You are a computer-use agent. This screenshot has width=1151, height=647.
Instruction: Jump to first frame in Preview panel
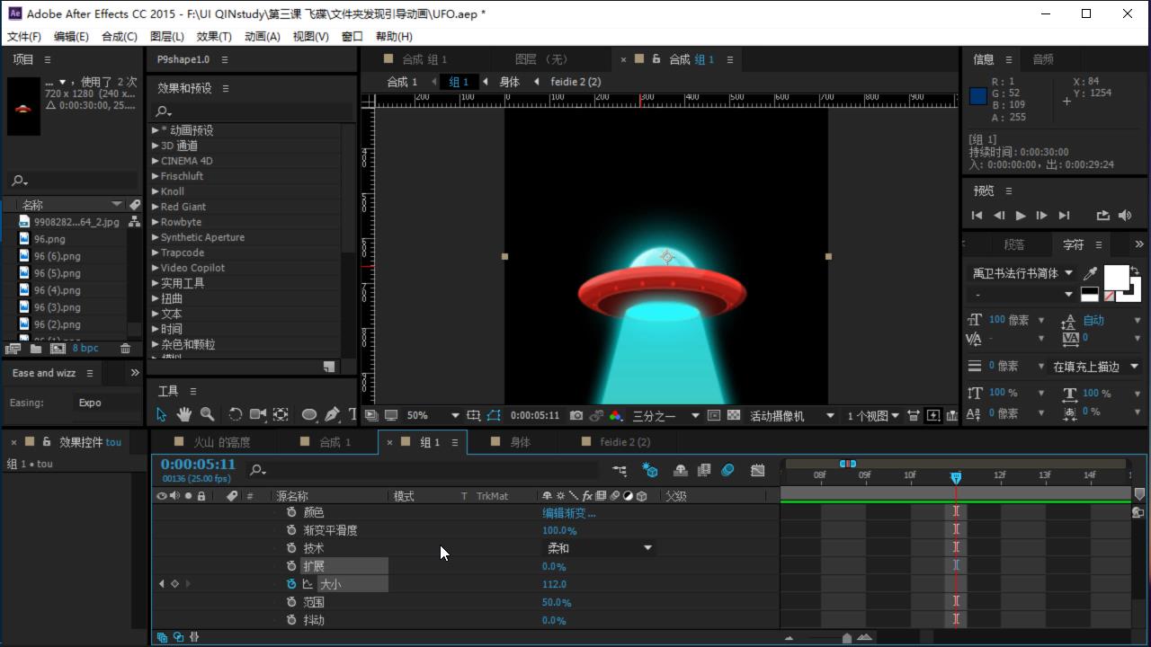tap(977, 216)
